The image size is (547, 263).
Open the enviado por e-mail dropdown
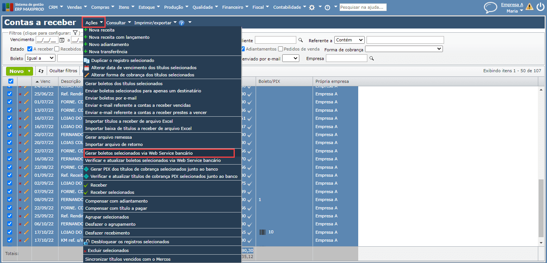coord(291,58)
